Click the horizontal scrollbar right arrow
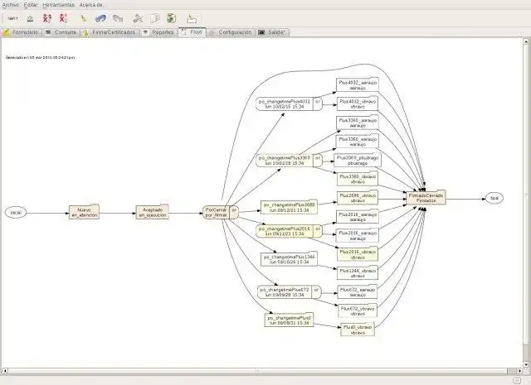531x385 pixels. [x=520, y=371]
